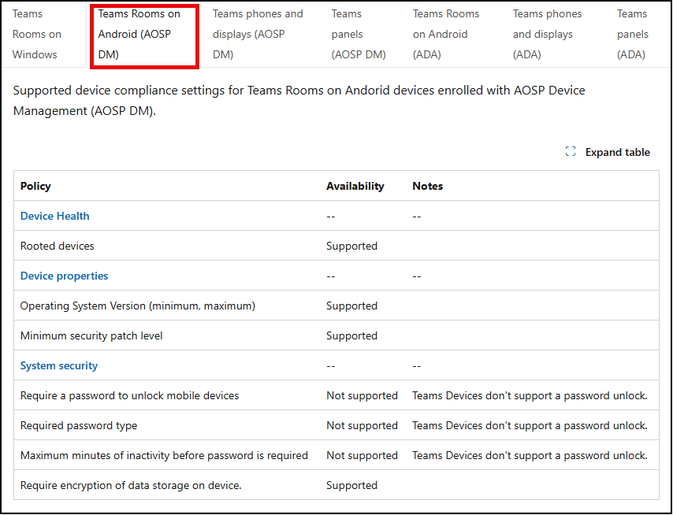Screen dimensions: 673x515
Task: Open Teams phones and displays (AOSP DM) tab
Action: (258, 35)
